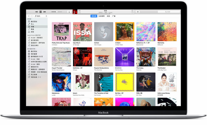This screenshot has height=125, width=207.
Task: Open the Popular Manipulations album cover
Action: coord(103,57)
